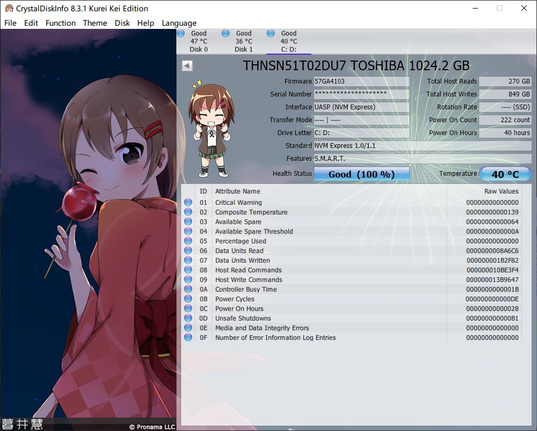
Task: Click Total Host Writes value 849 GB
Action: (x=505, y=94)
